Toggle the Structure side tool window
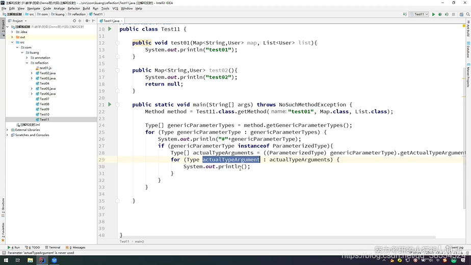The width and height of the screenshot is (471, 265). pyautogui.click(x=3, y=207)
